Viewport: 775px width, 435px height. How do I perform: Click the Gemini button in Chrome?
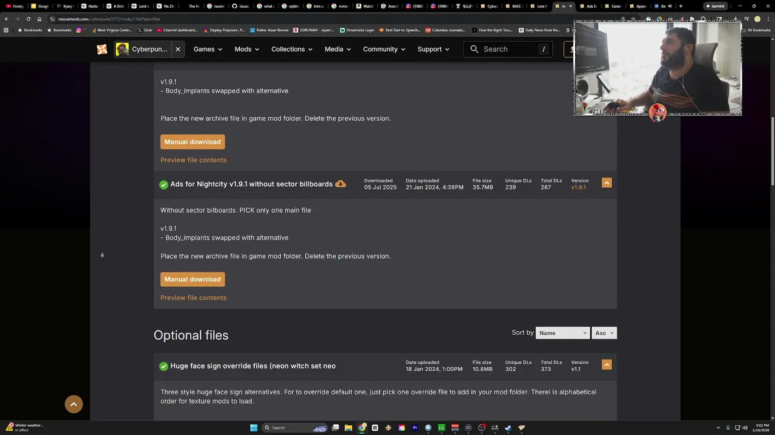tap(714, 6)
